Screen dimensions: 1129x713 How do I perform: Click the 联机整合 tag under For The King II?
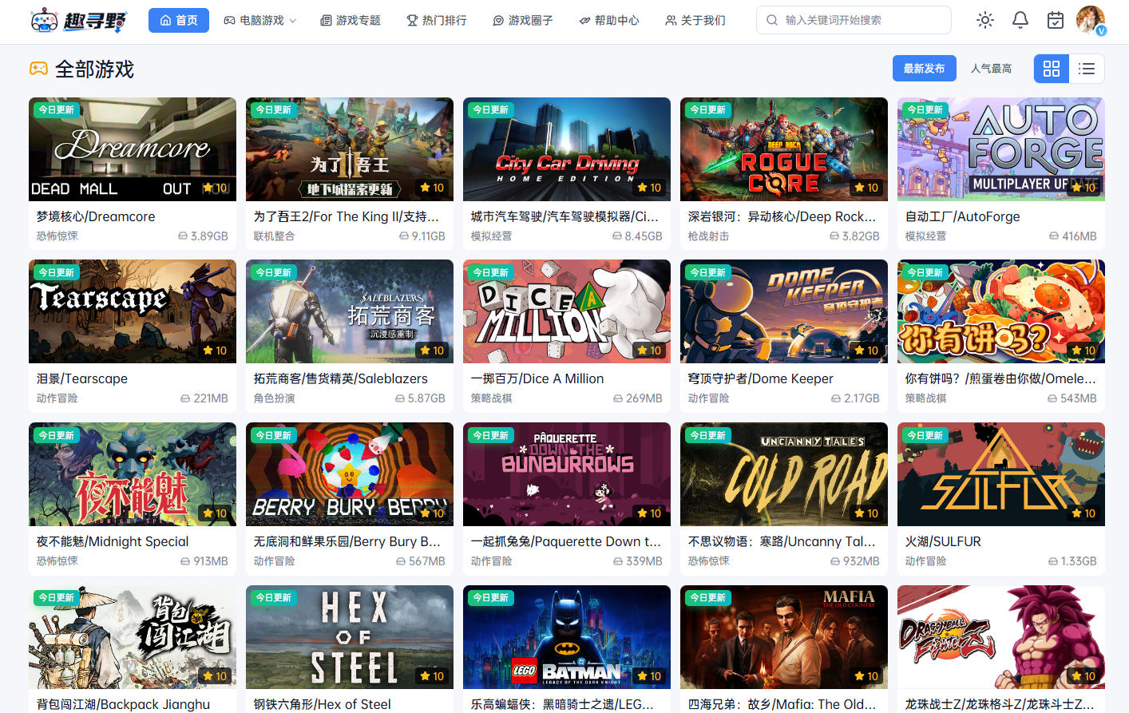point(274,236)
